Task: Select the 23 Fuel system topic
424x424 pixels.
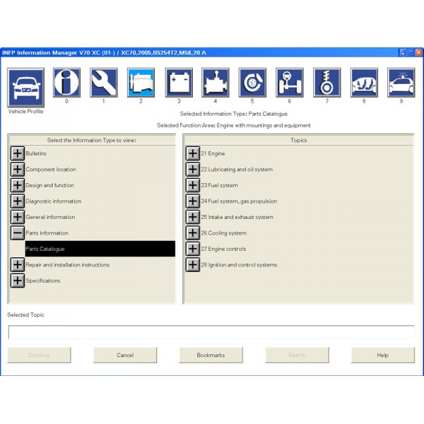Action: pos(219,185)
